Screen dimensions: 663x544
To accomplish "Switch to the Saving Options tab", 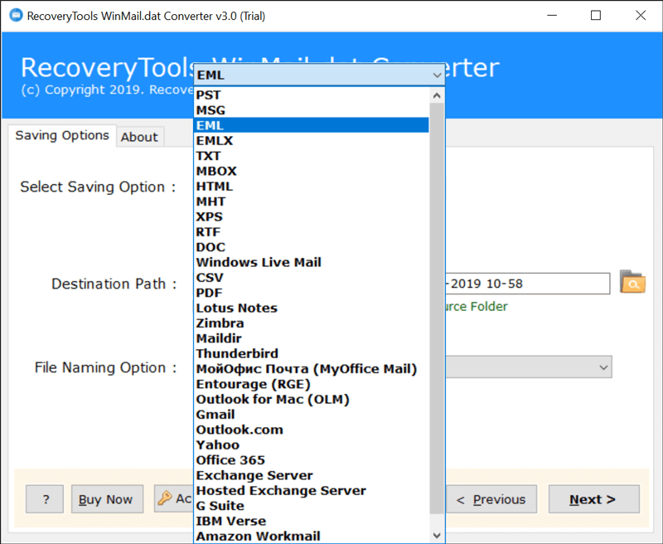I will click(x=62, y=135).
